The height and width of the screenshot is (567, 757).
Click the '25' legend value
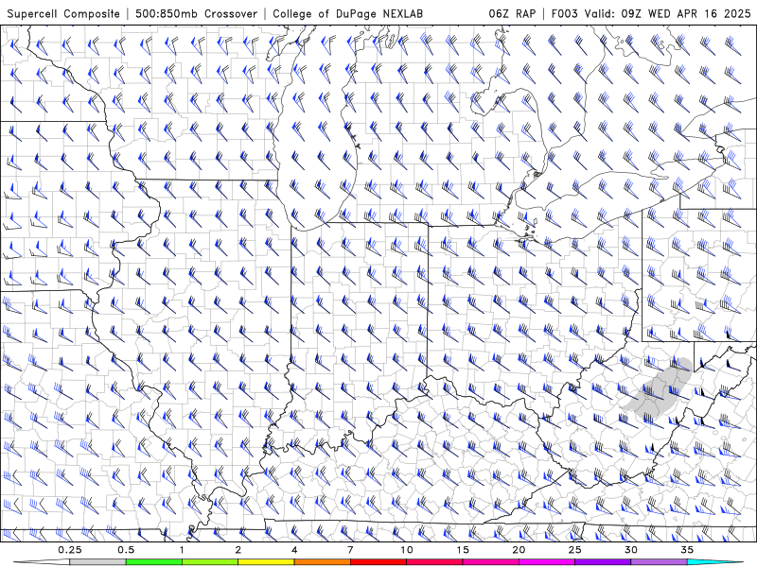pos(575,550)
